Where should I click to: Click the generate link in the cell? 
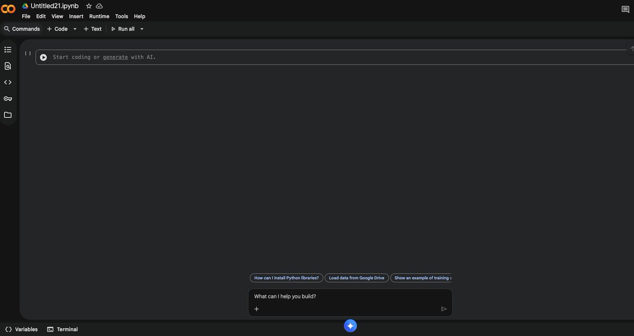115,57
